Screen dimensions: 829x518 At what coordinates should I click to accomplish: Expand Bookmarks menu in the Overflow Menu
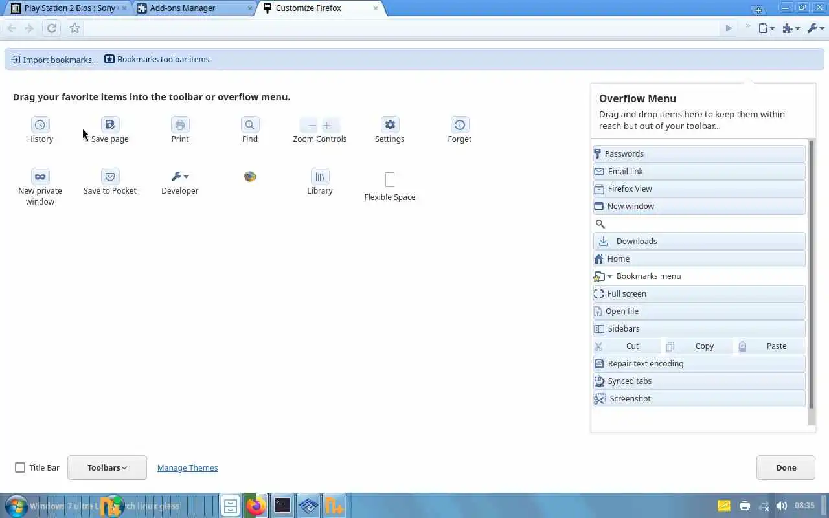tap(699, 276)
